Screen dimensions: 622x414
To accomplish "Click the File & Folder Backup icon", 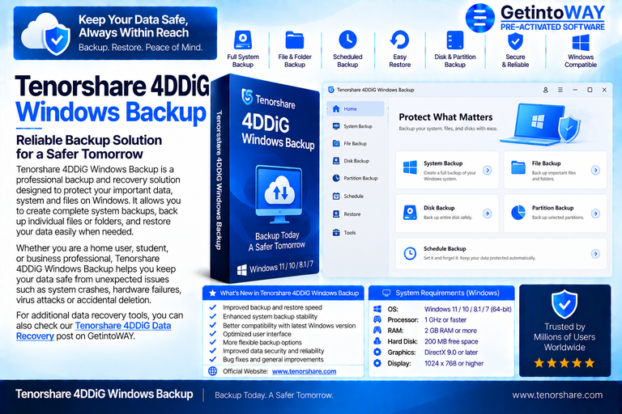I will click(x=295, y=40).
